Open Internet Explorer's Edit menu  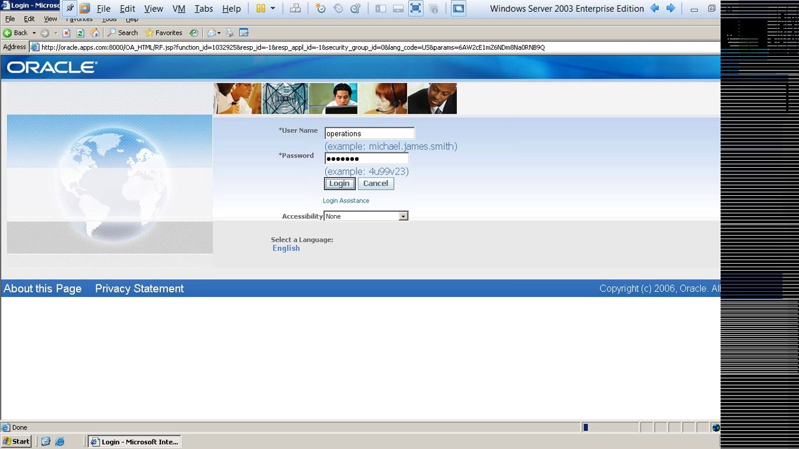pyautogui.click(x=29, y=19)
